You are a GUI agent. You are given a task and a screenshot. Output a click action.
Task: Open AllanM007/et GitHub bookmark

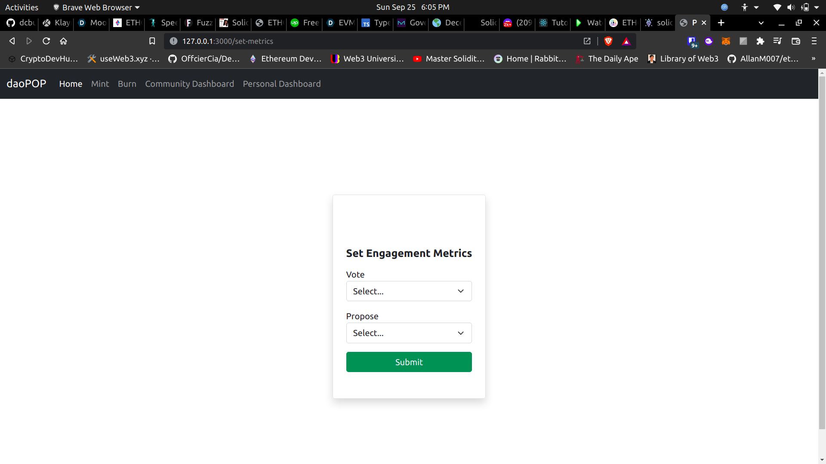763,58
